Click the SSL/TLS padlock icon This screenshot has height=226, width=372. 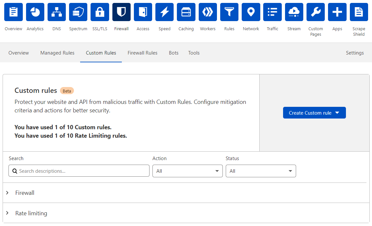99,12
